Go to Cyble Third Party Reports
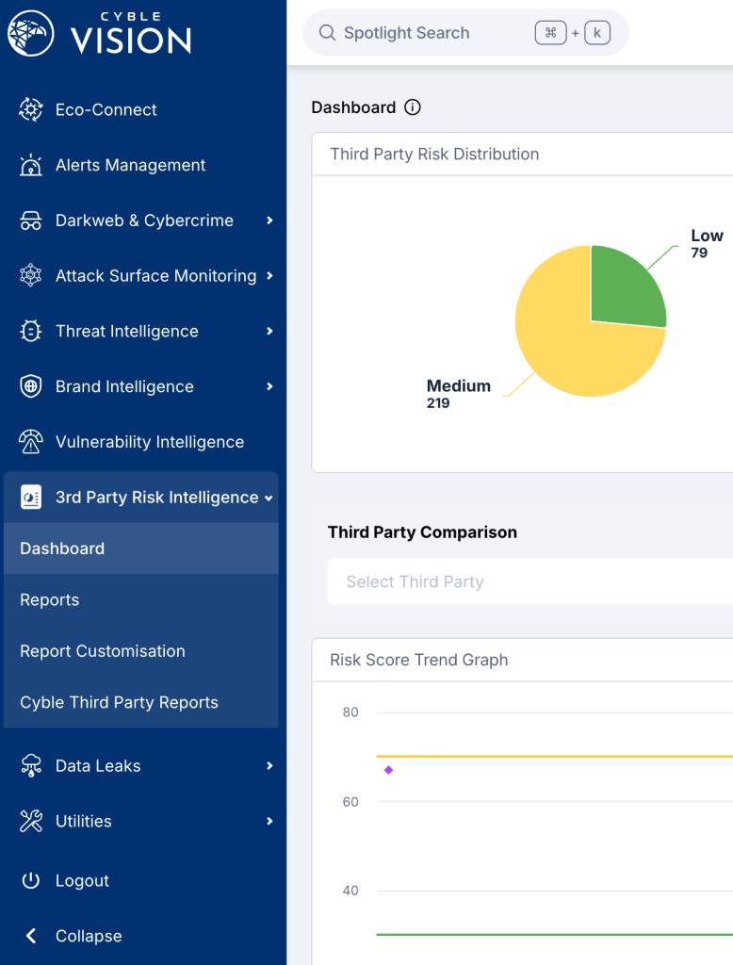This screenshot has width=733, height=965. 119,702
